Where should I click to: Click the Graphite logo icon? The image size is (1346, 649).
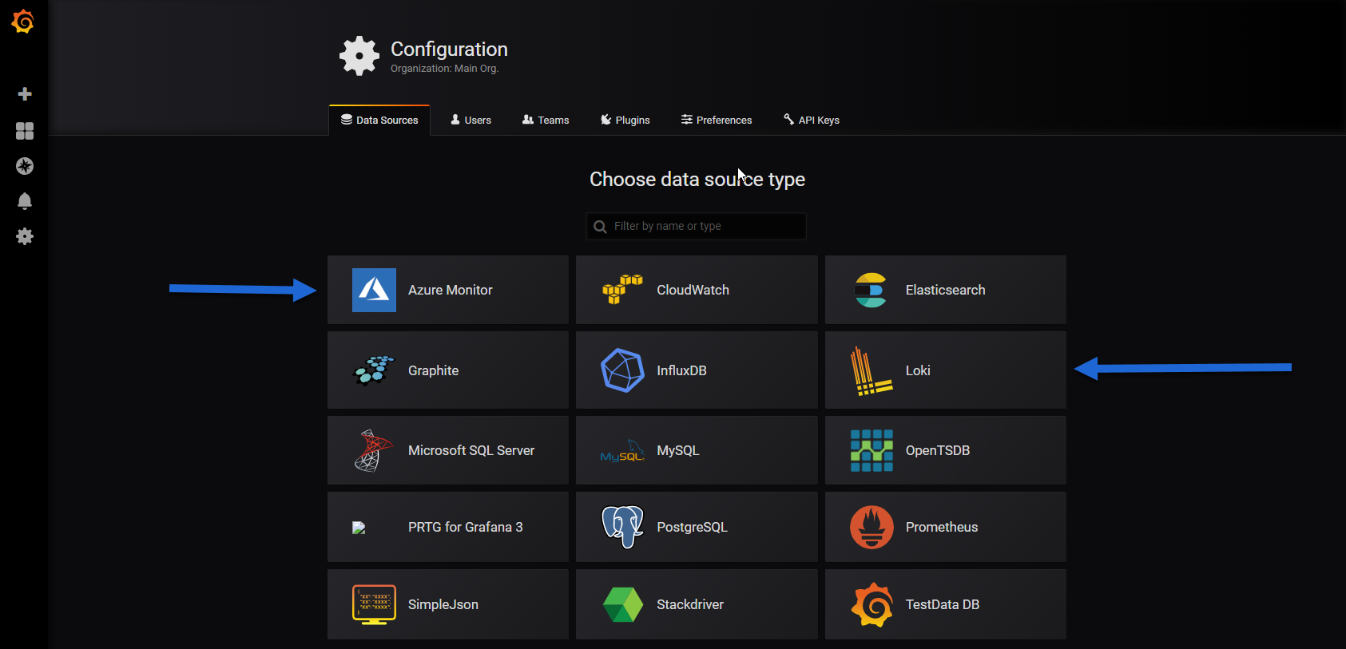click(x=374, y=370)
